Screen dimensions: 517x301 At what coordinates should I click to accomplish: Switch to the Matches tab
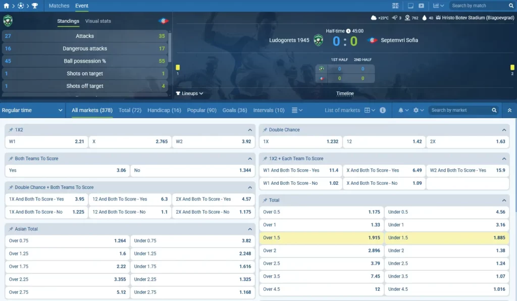(x=59, y=6)
